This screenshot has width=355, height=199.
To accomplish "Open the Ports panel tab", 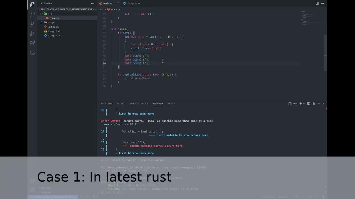I will (x=171, y=104).
